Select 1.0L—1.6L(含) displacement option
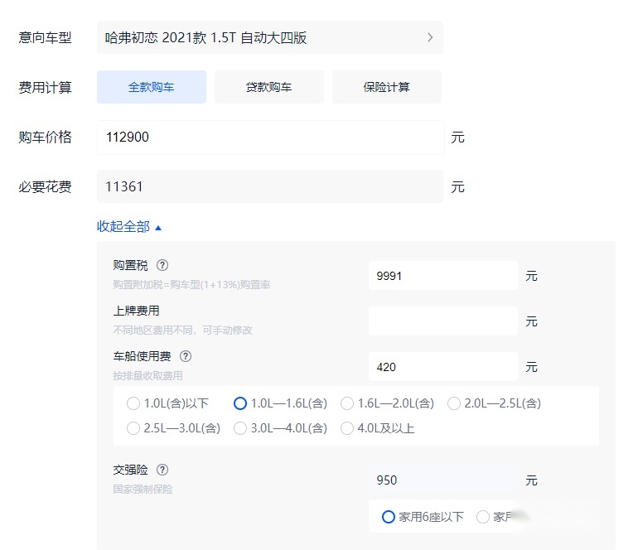Screen dimensions: 638x550 pyautogui.click(x=280, y=403)
